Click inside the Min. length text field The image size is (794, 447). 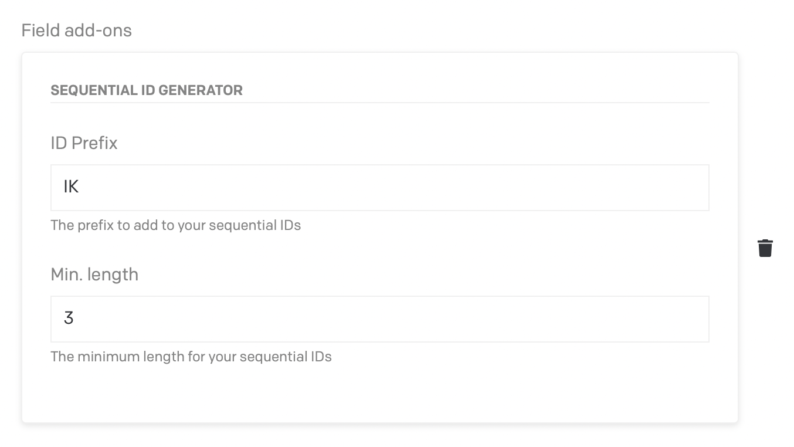click(x=379, y=319)
